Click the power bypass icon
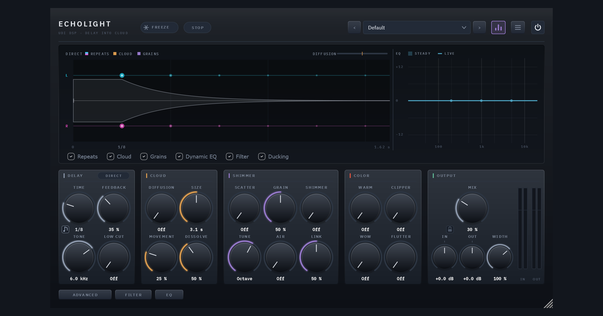The image size is (603, 316). click(538, 28)
